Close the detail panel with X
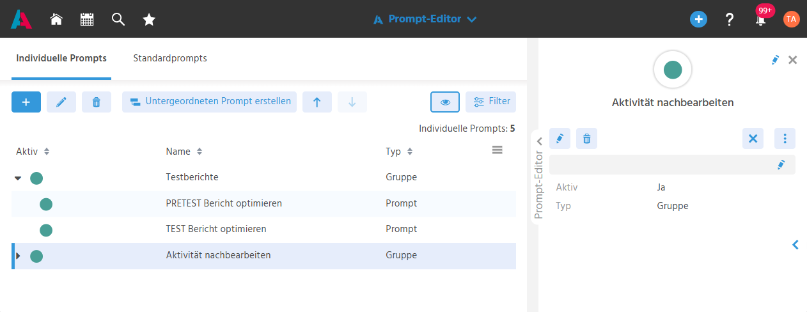Viewport: 807px width, 312px height. pos(793,60)
